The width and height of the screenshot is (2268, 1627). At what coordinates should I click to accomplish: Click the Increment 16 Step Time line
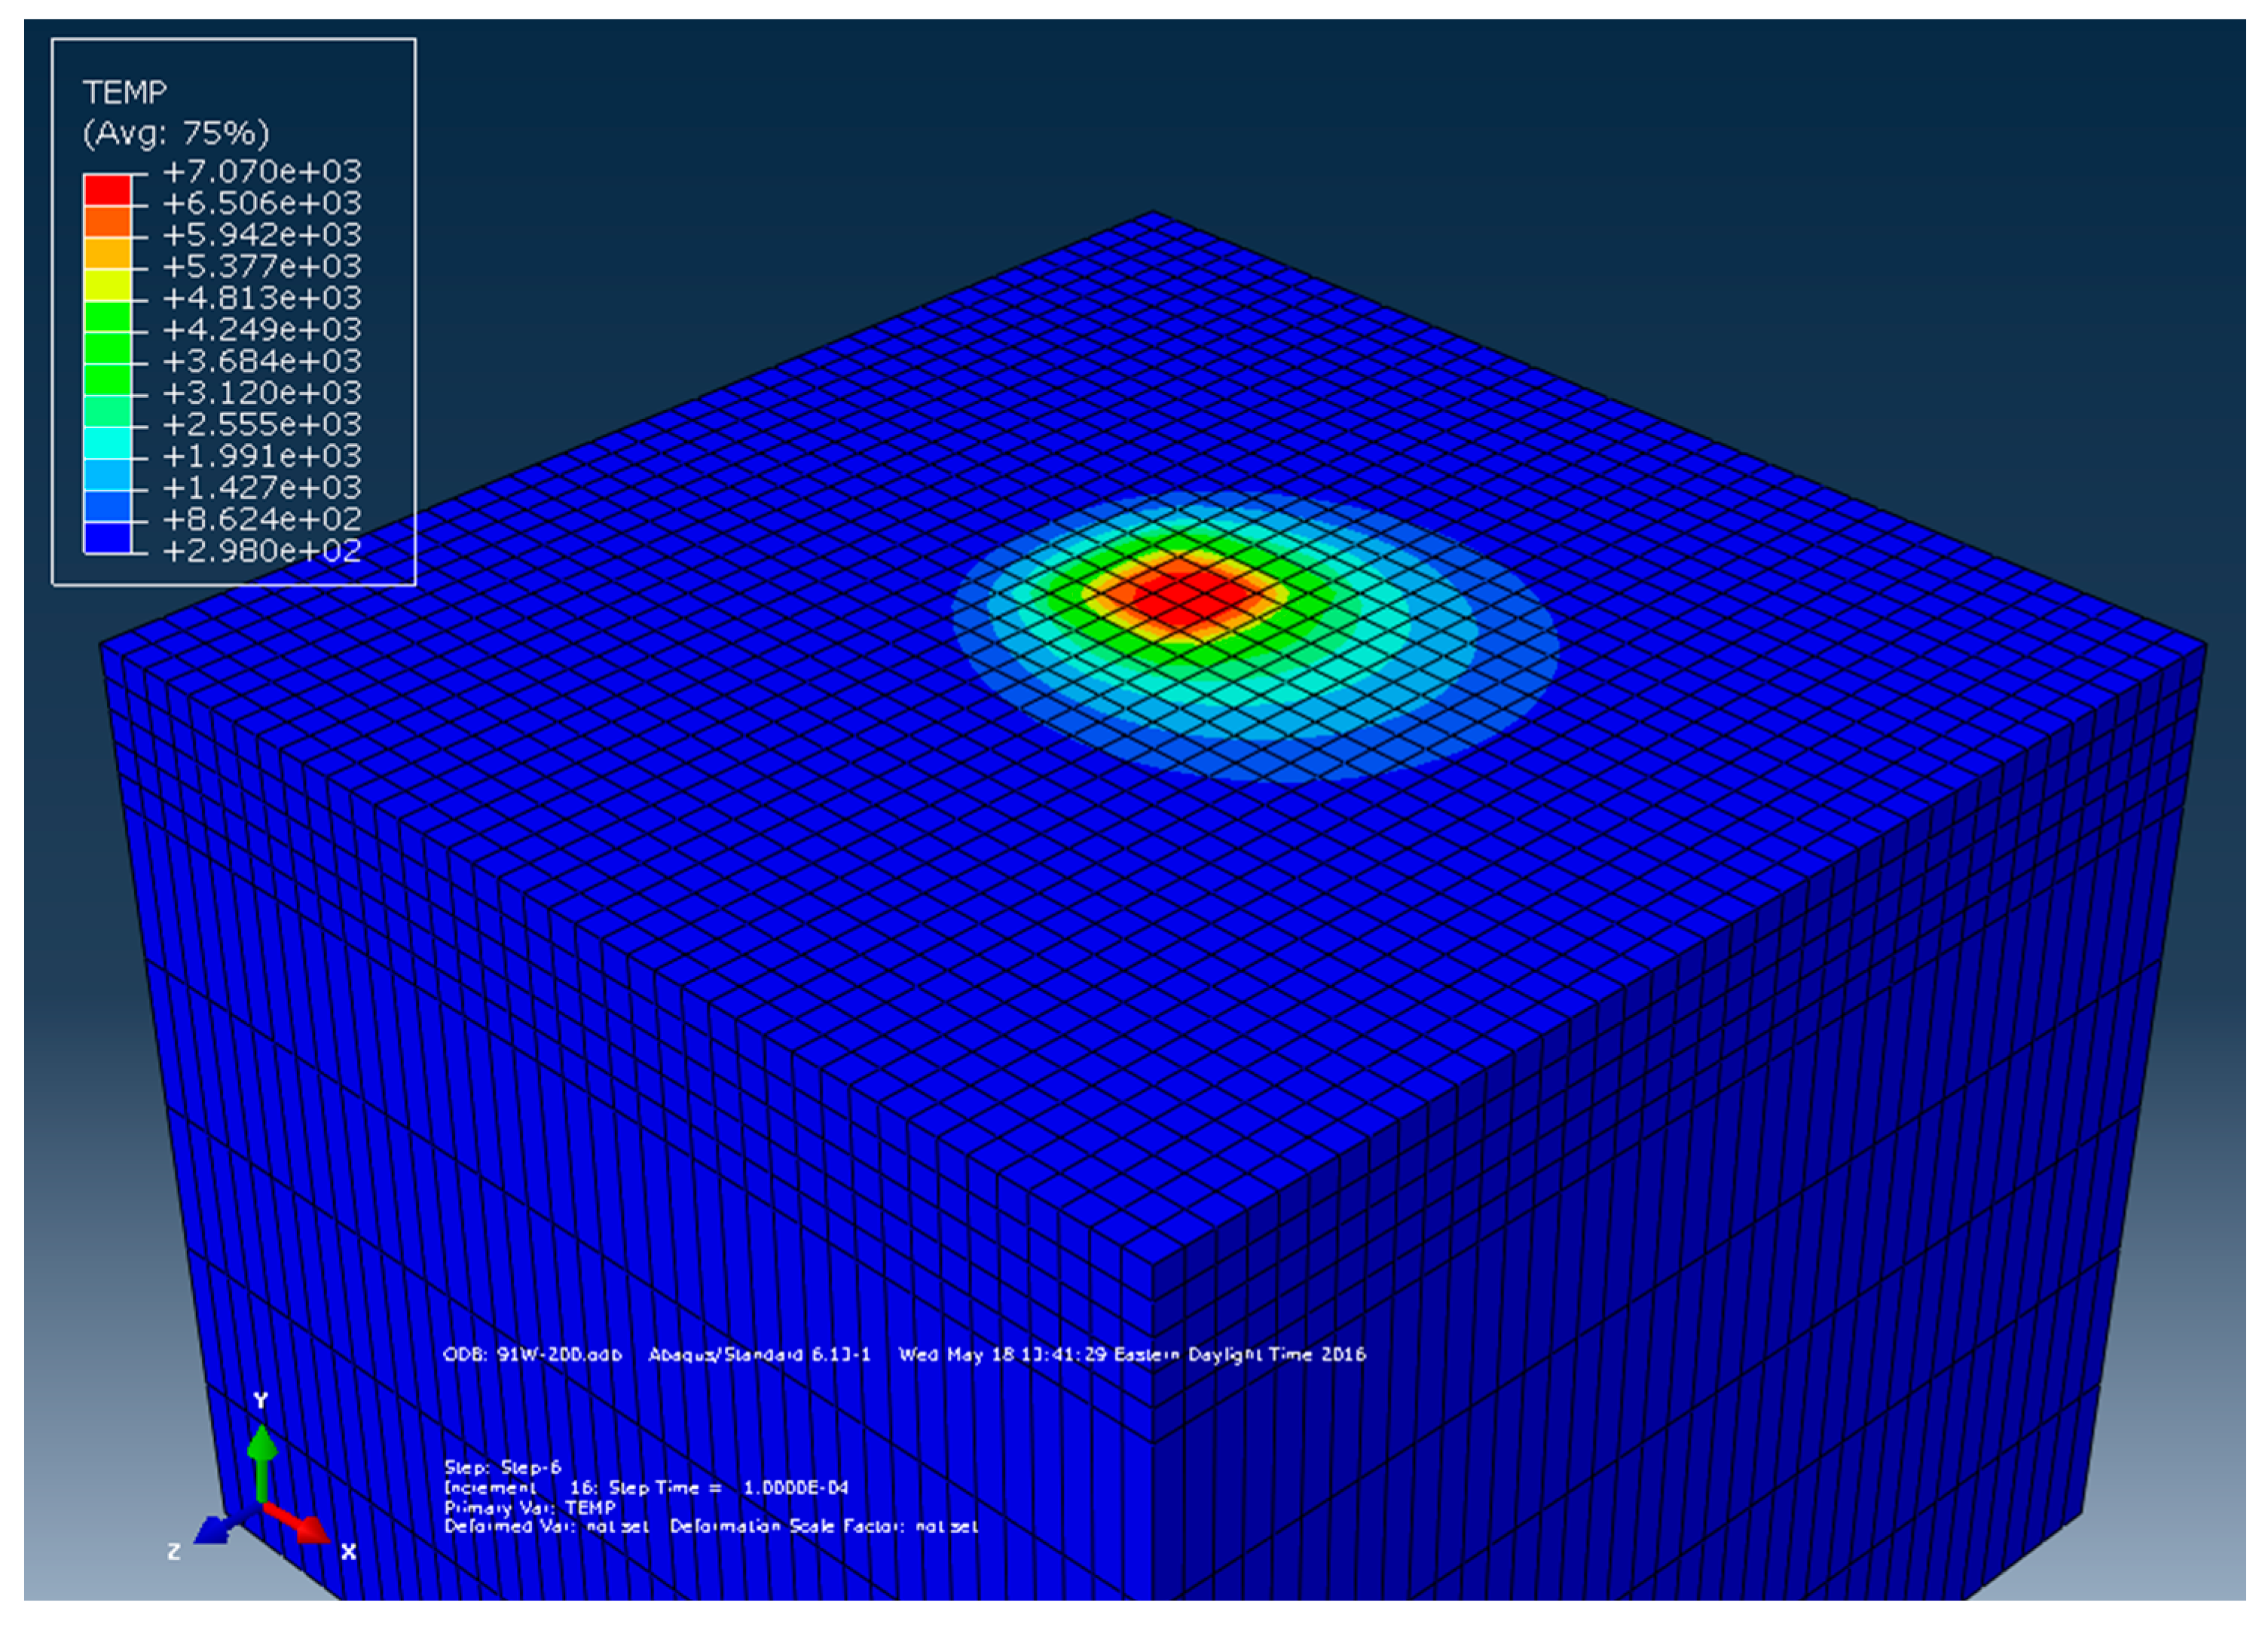click(646, 1487)
